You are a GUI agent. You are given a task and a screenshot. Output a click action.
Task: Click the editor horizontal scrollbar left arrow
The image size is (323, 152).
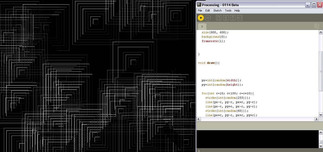[199, 119]
